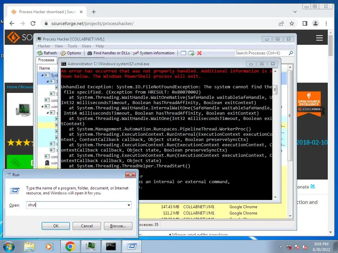This screenshot has width=338, height=253.
Task: Click the 147.43 MB memory cell
Action: pyautogui.click(x=170, y=207)
